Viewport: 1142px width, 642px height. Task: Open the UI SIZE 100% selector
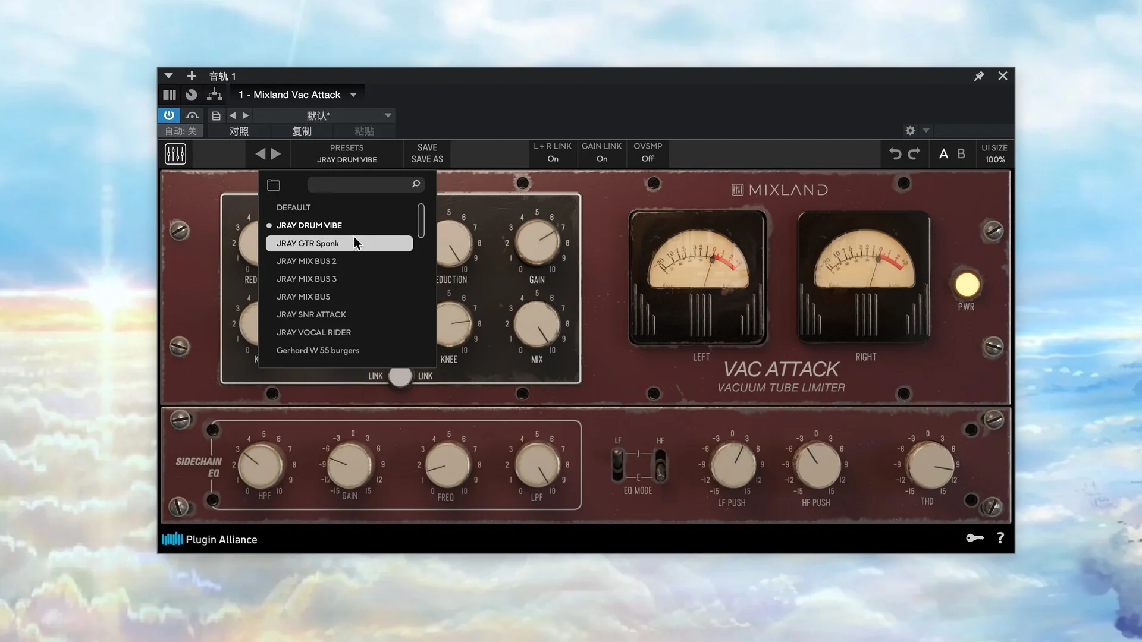[x=994, y=154]
